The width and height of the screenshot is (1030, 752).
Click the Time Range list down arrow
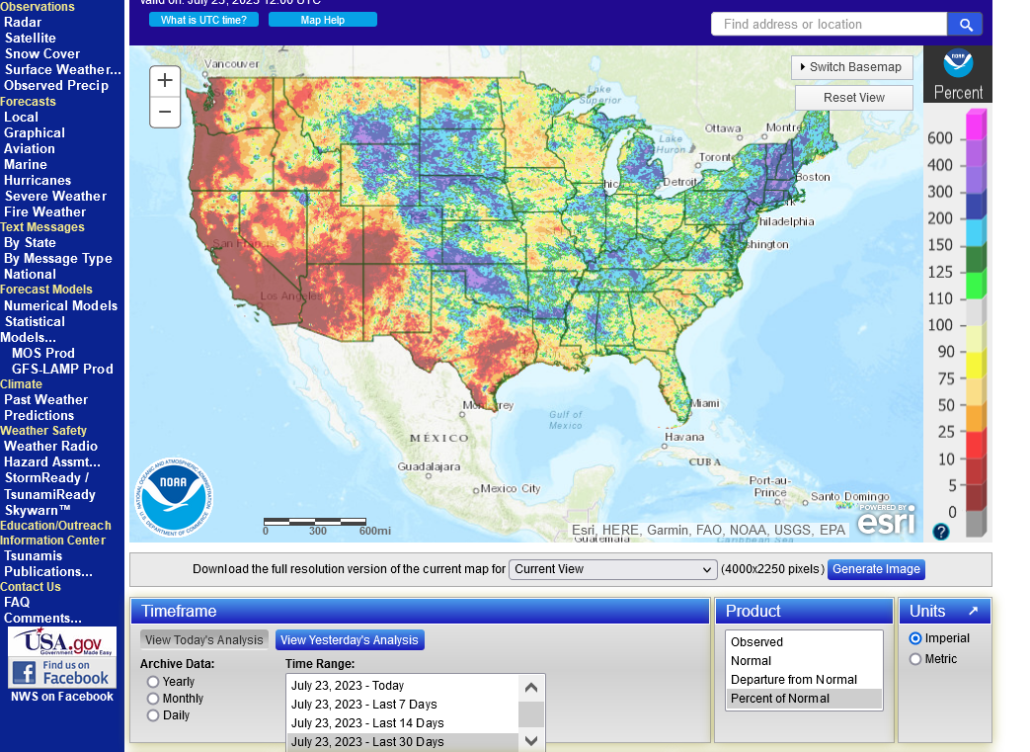pyautogui.click(x=531, y=741)
